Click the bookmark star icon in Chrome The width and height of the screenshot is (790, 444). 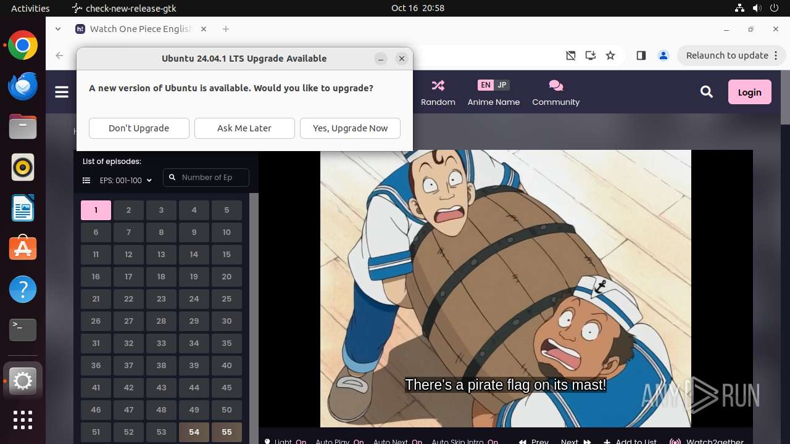tap(610, 55)
